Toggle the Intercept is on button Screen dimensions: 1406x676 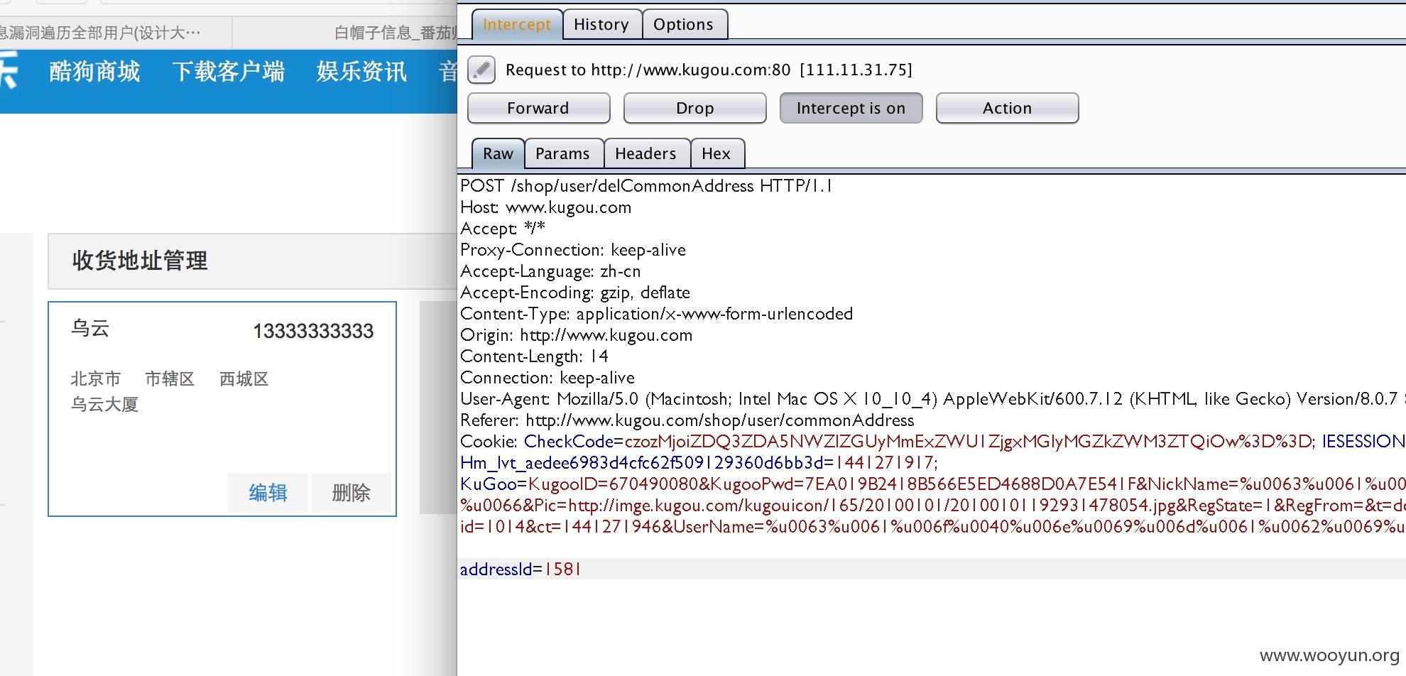[851, 108]
